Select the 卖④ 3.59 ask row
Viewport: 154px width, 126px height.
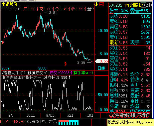point(130,22)
